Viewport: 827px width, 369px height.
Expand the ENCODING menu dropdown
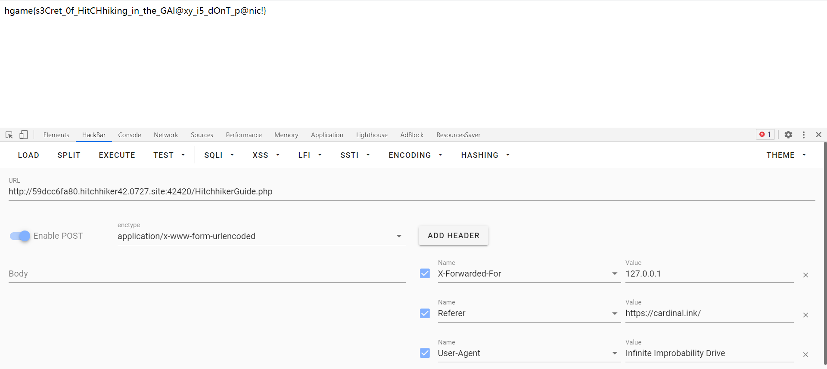415,155
